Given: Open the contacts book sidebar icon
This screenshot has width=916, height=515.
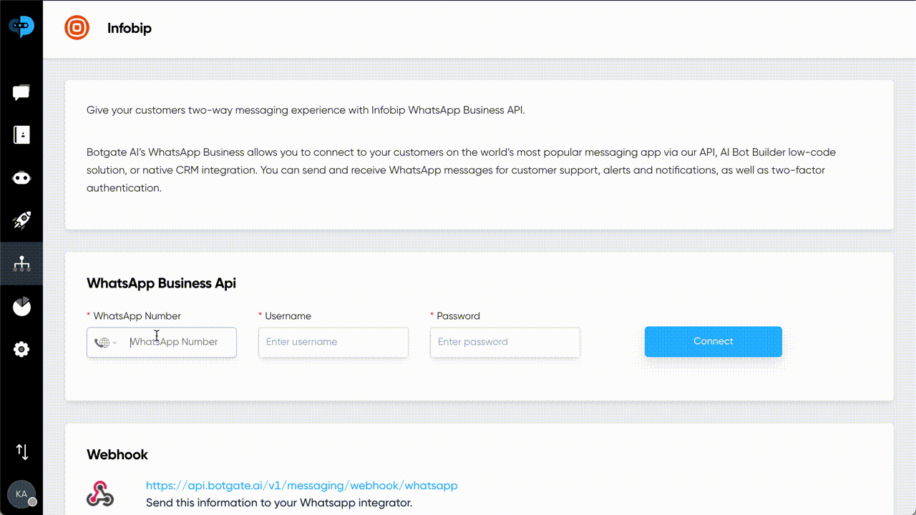Looking at the screenshot, I should coord(21,135).
